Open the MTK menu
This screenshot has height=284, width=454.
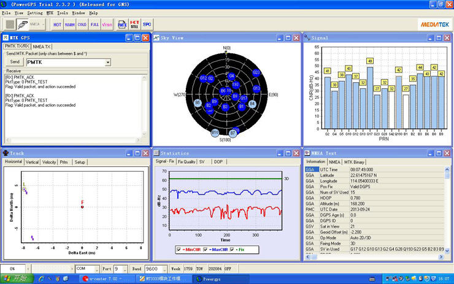50,13
